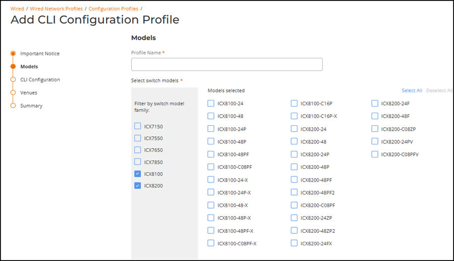Check the ICX7550 family filter
This screenshot has width=454, height=261.
point(138,138)
